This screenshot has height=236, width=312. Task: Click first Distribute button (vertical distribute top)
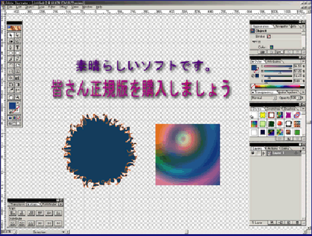tap(12, 224)
